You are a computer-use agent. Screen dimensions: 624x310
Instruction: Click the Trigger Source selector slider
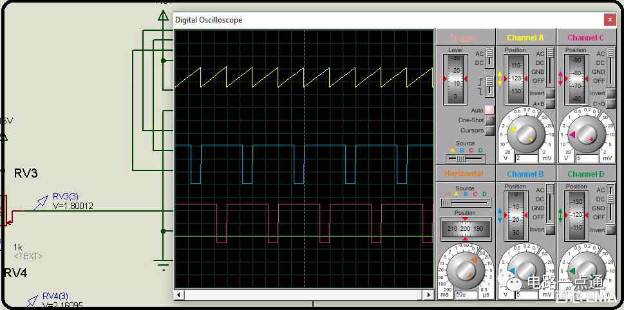(x=465, y=158)
